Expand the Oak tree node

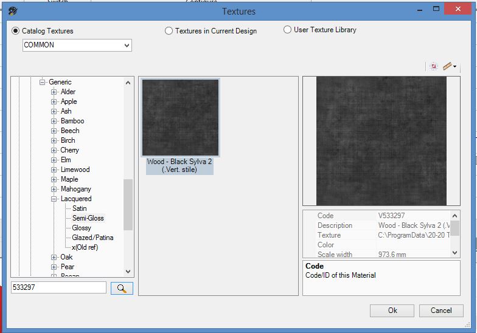pos(54,257)
